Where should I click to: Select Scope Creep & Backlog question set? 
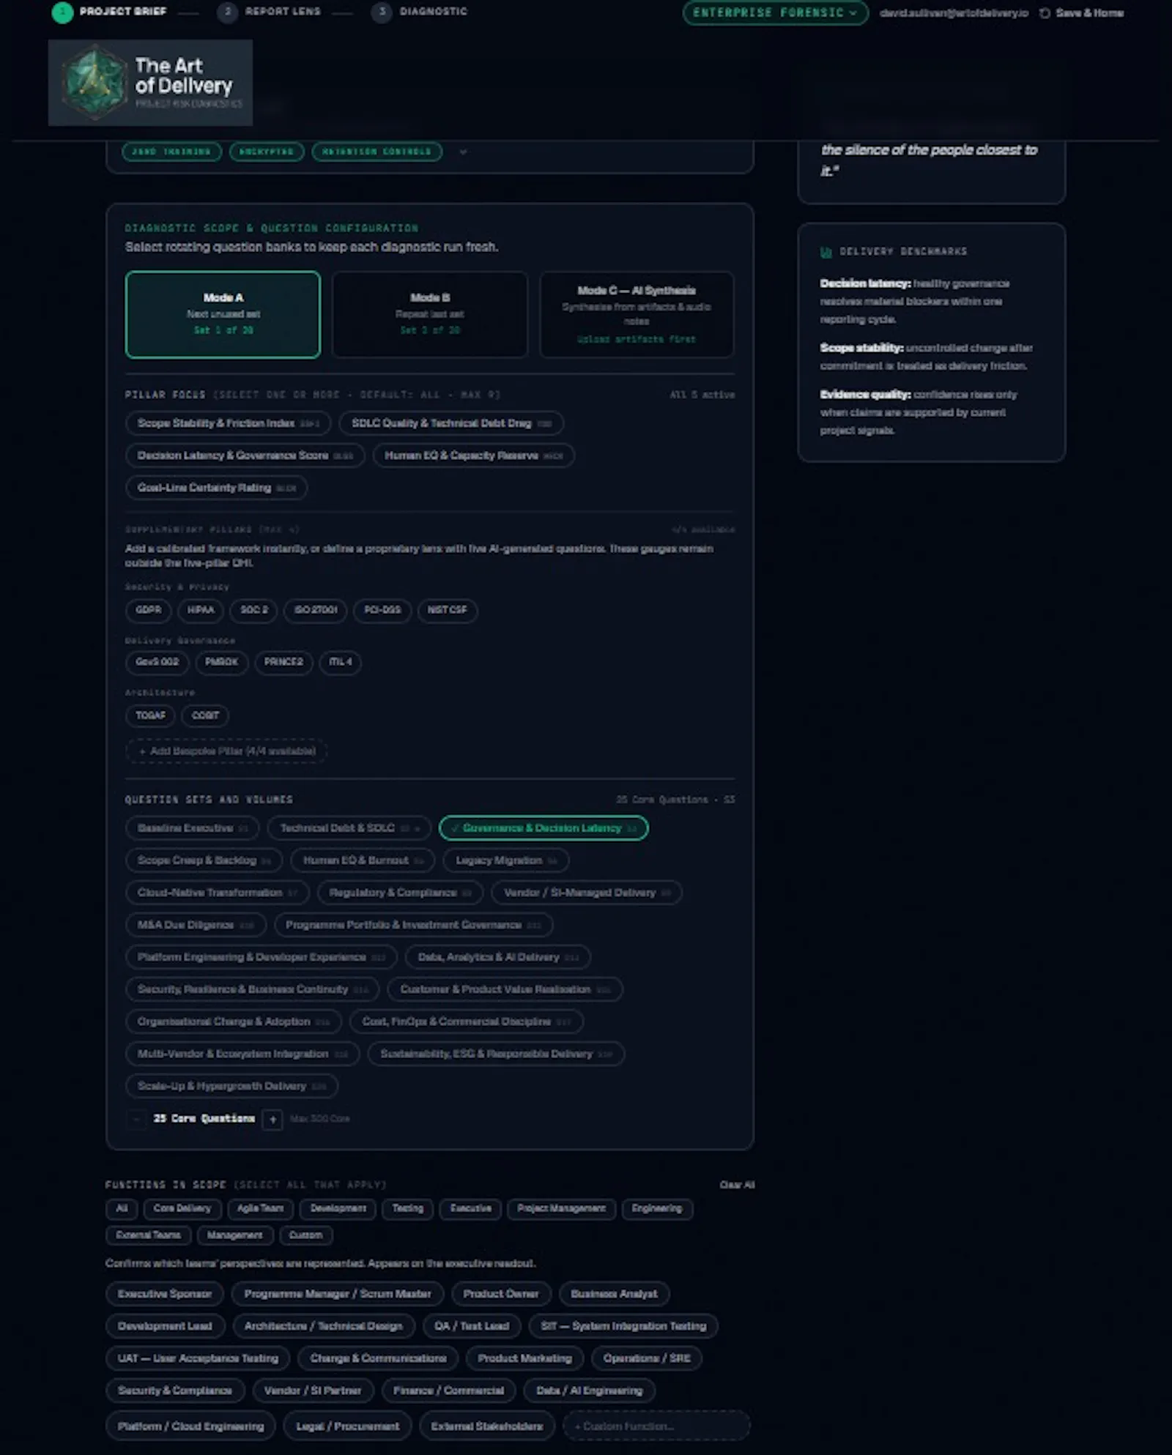pyautogui.click(x=204, y=860)
